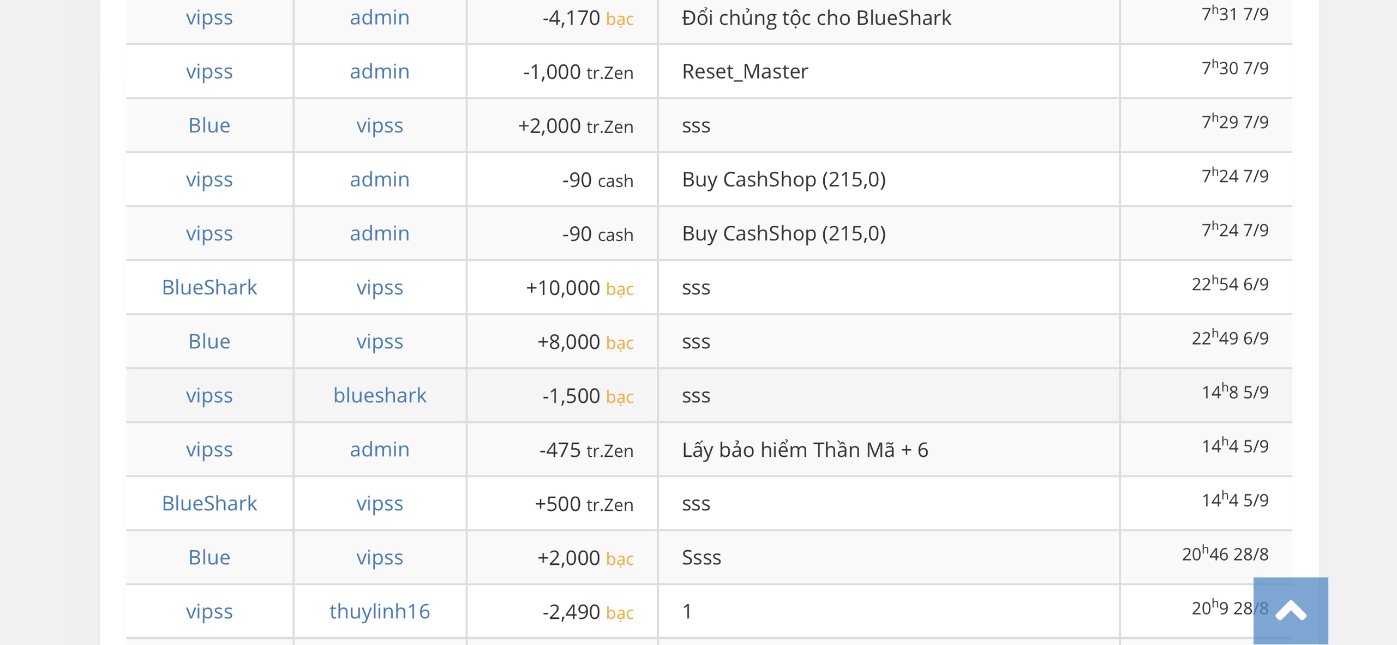Open BlueShark link in +500 tr.Zen row
Image resolution: width=1397 pixels, height=645 pixels.
tap(209, 503)
